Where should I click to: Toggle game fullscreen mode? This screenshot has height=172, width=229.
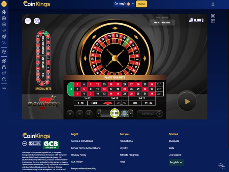pos(213,22)
